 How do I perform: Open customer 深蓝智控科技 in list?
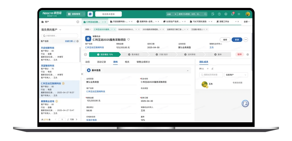click(x=48, y=66)
